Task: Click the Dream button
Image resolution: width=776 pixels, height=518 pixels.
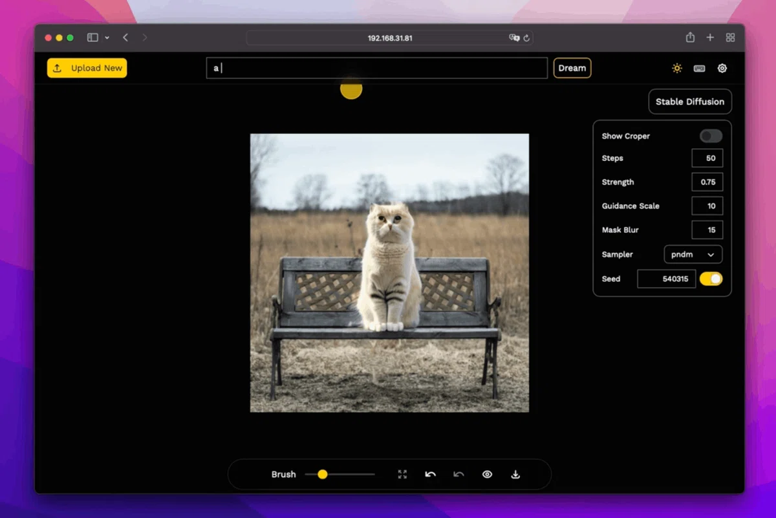Action: 572,68
